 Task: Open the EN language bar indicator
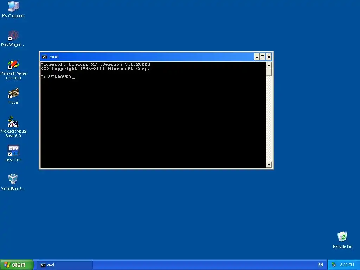pyautogui.click(x=321, y=265)
